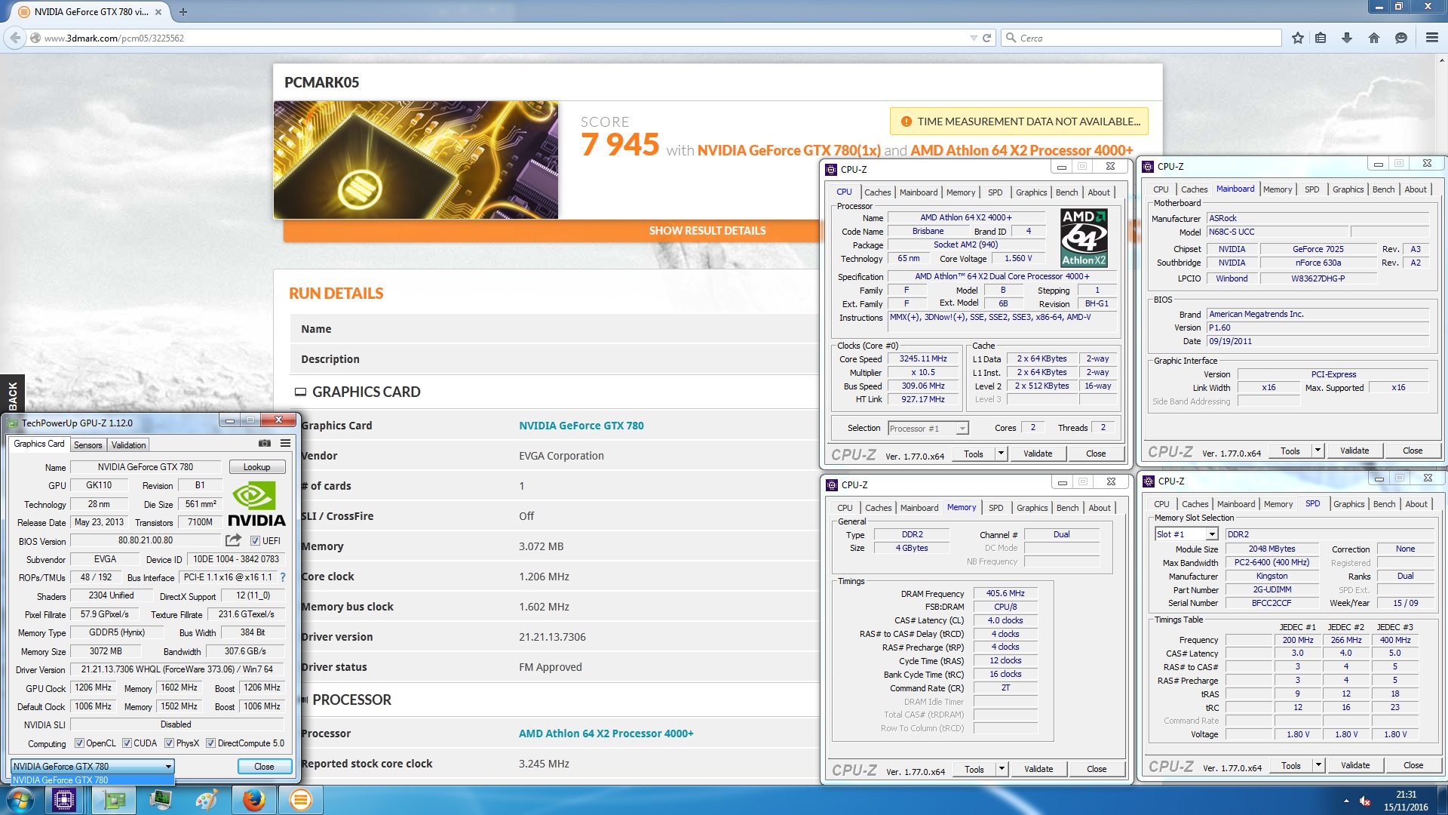Reload the 3dmark page
The image size is (1448, 815).
[986, 38]
